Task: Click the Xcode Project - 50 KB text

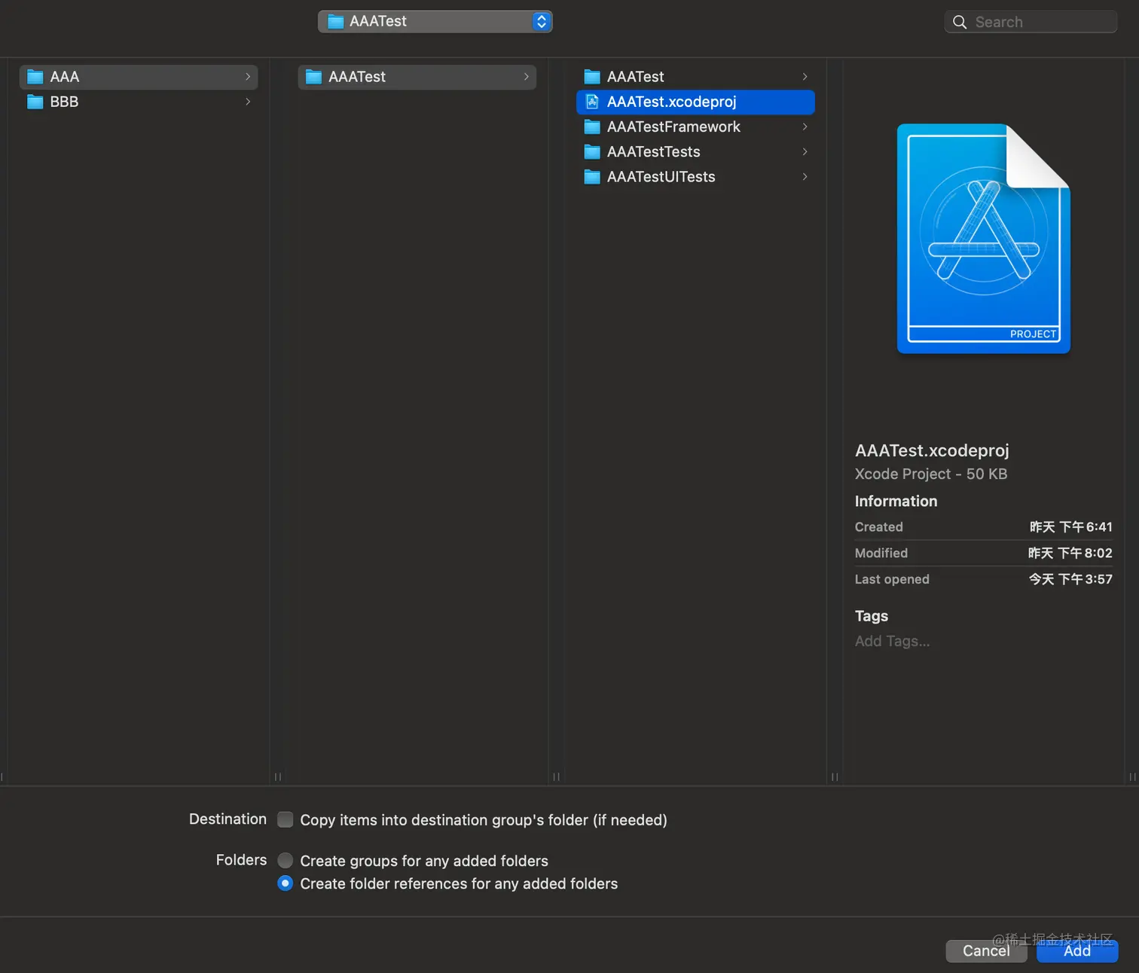Action: click(931, 474)
